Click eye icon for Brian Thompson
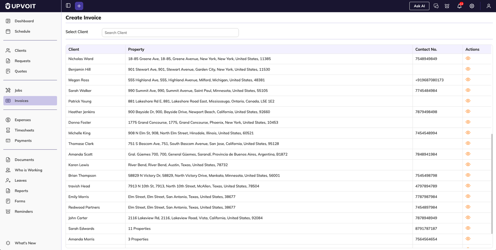 pos(468,175)
